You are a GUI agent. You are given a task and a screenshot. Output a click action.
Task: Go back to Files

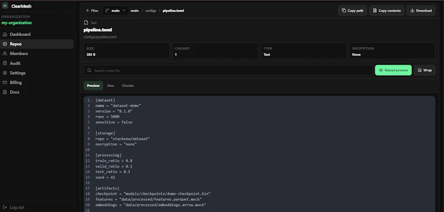(x=92, y=11)
